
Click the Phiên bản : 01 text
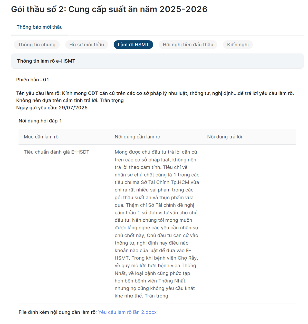(33, 80)
